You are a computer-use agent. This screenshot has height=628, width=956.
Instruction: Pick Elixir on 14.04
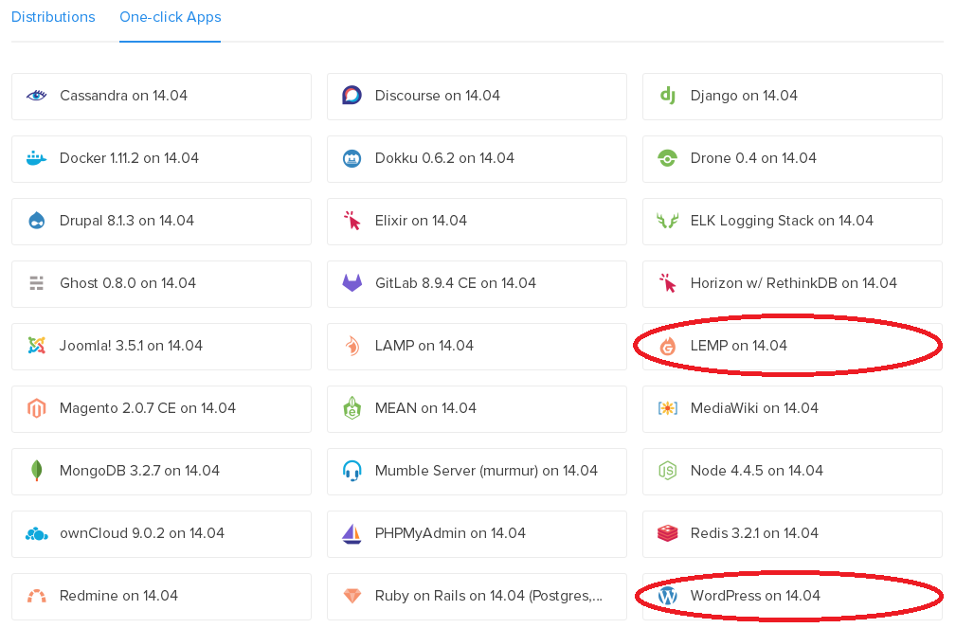coord(477,222)
